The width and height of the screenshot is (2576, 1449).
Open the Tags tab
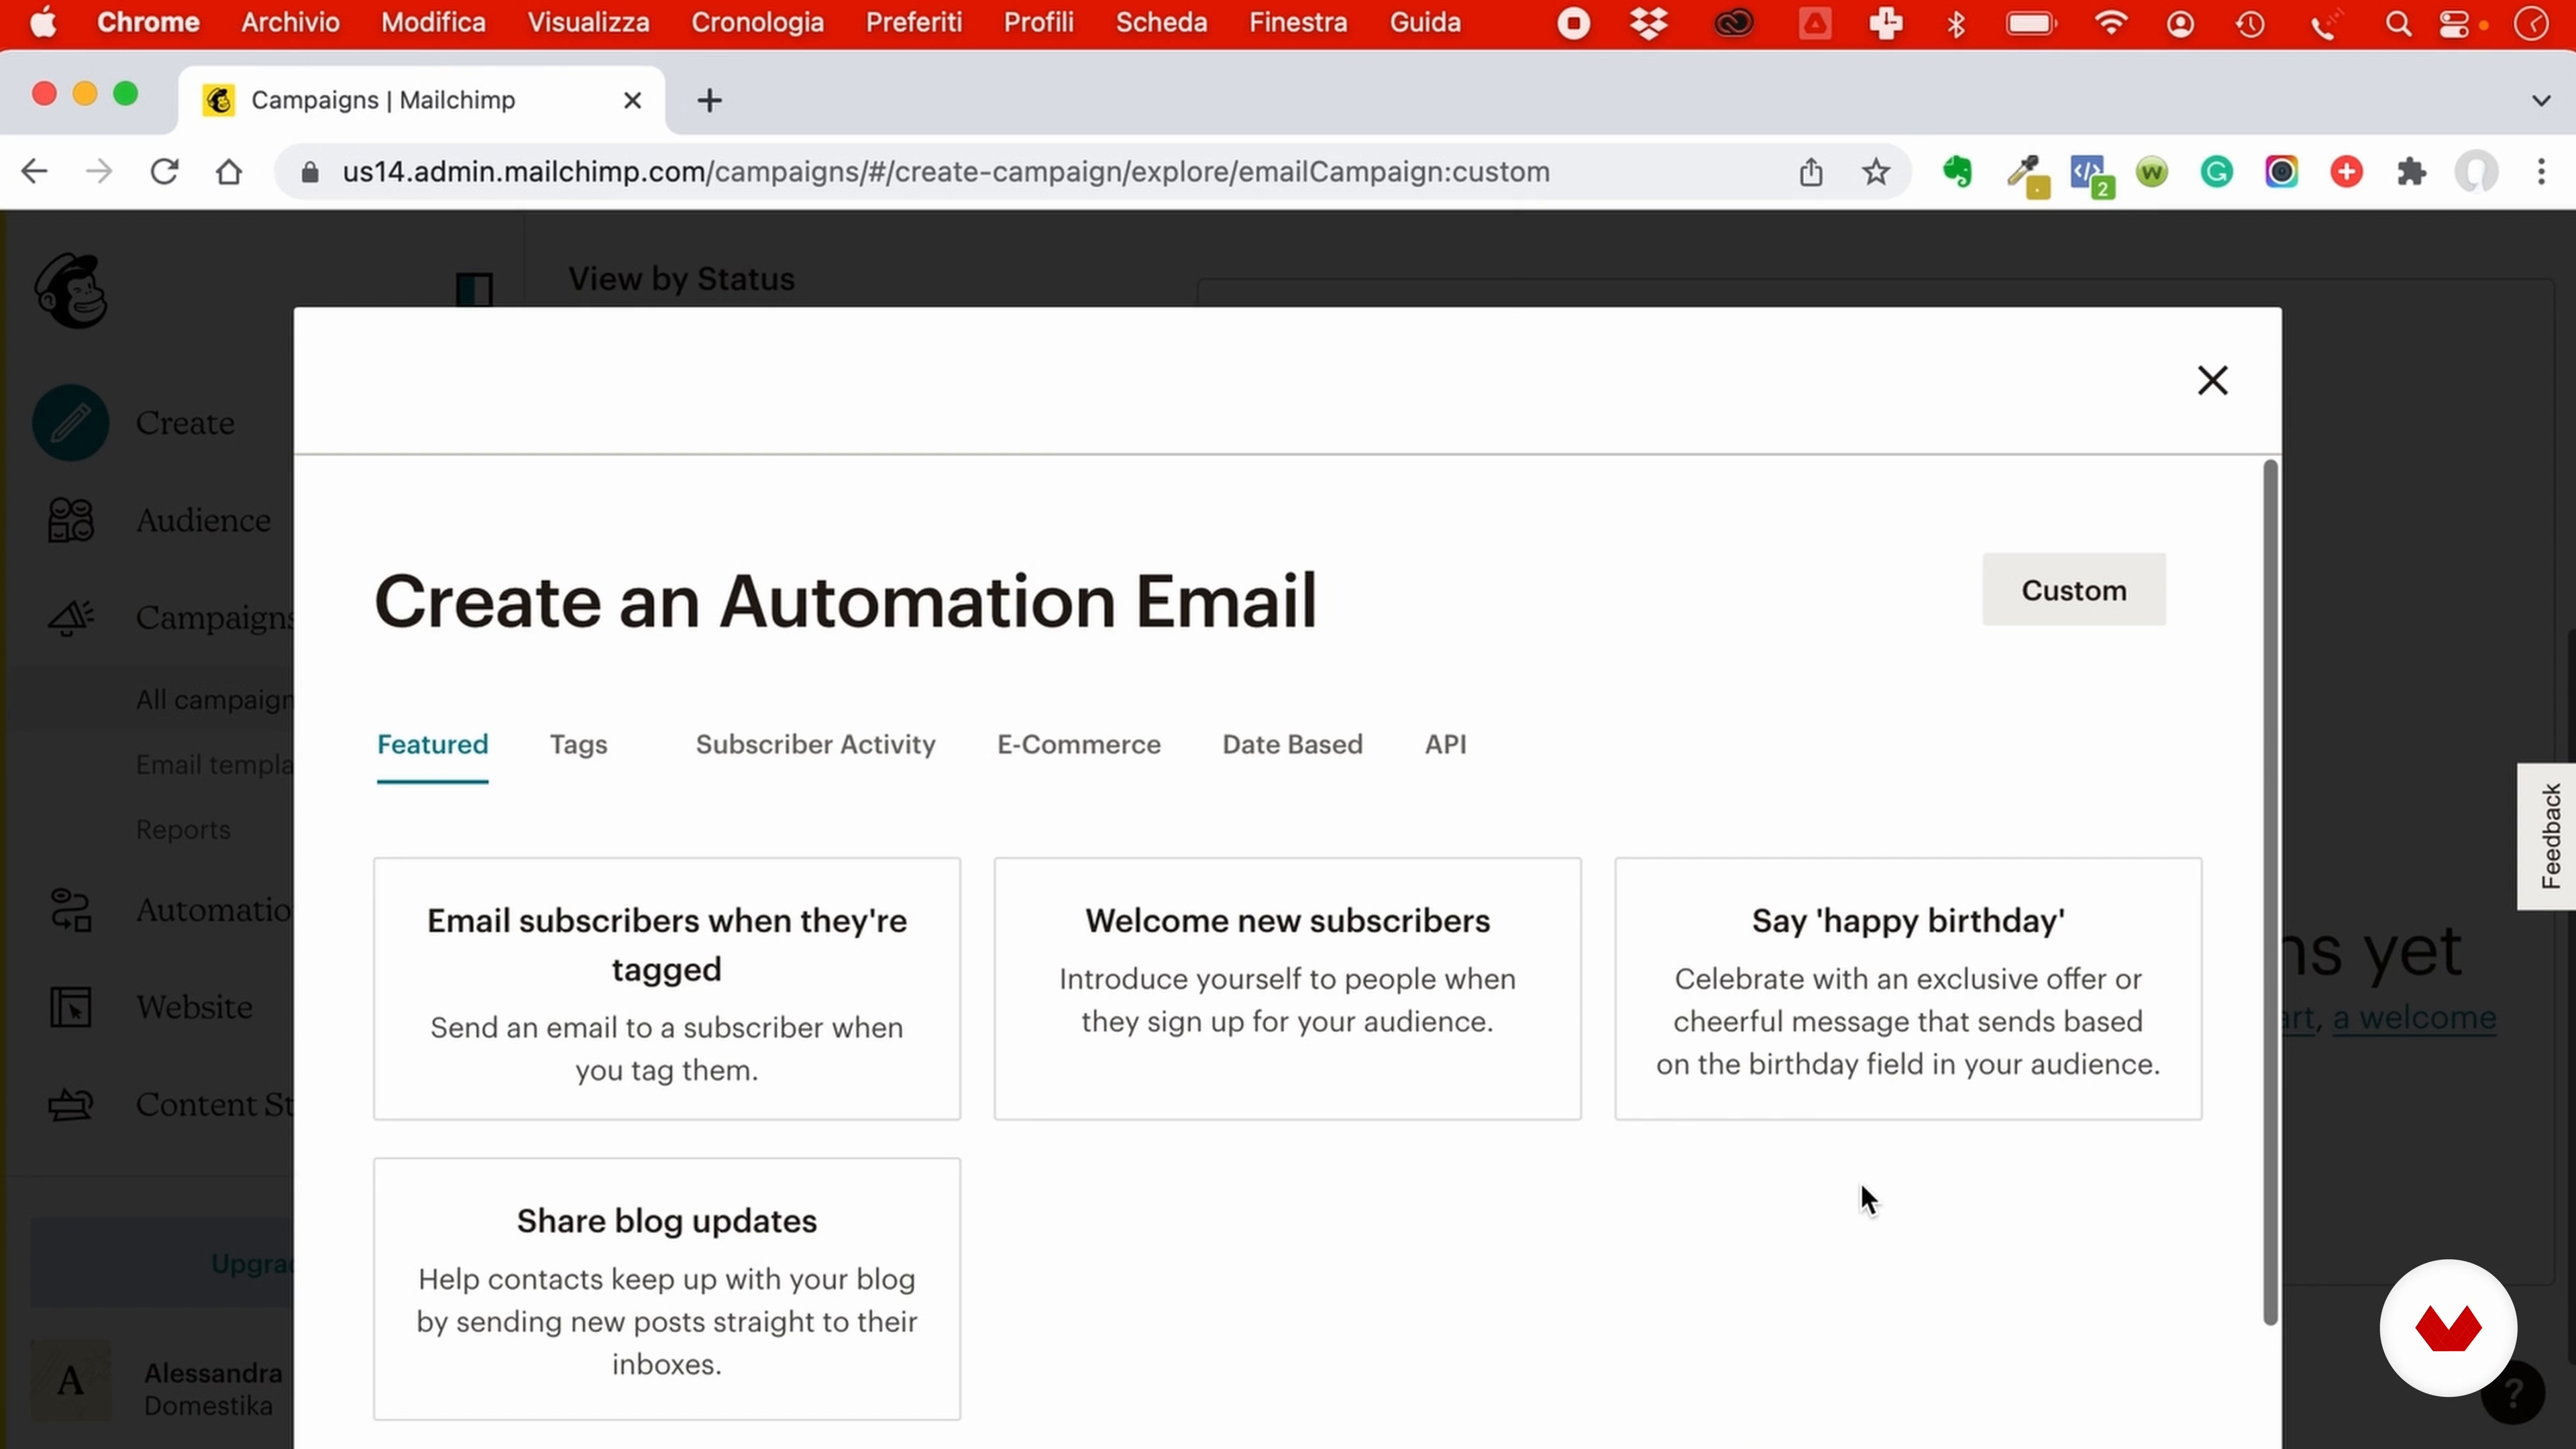tap(578, 744)
